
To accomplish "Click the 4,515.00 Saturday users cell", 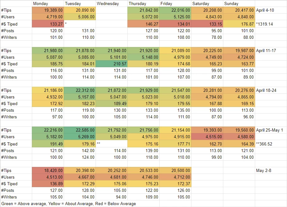I will click(207, 137).
